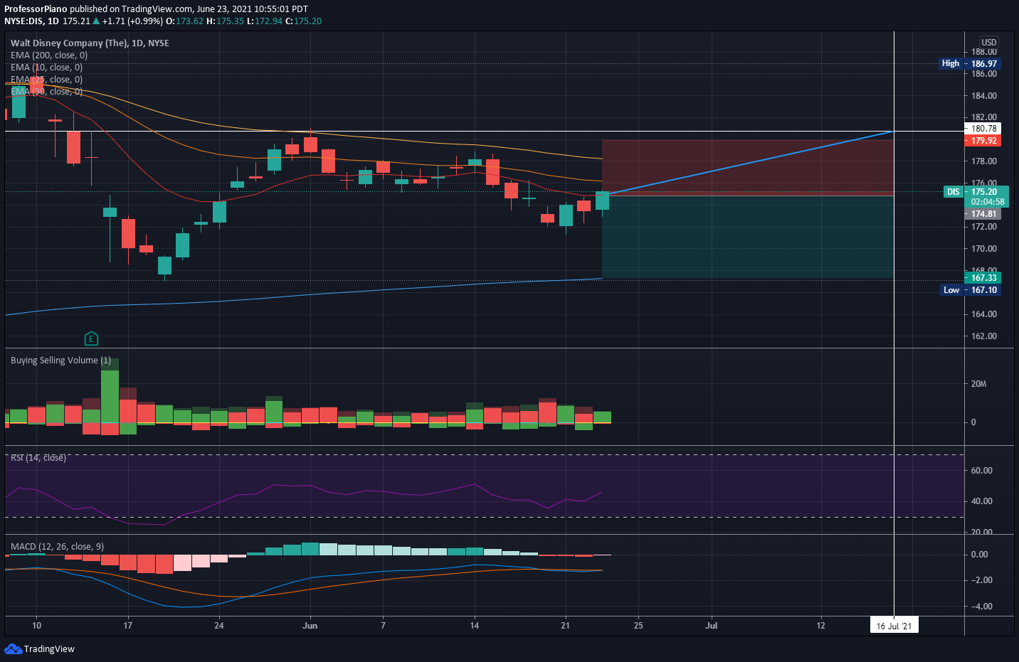Image resolution: width=1019 pixels, height=662 pixels.
Task: Select the EMA (50, close, 0) indicator label
Action: point(46,91)
